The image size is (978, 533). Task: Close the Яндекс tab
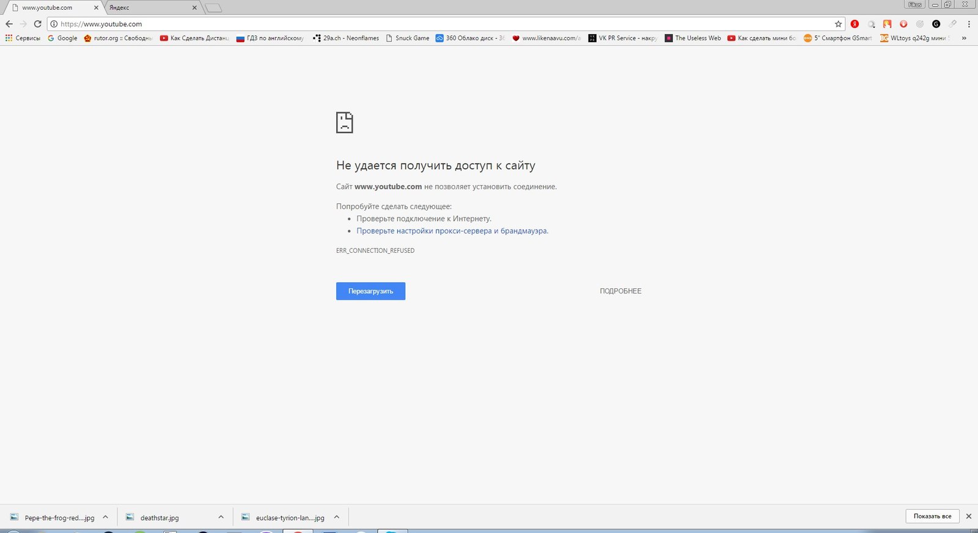click(x=194, y=8)
